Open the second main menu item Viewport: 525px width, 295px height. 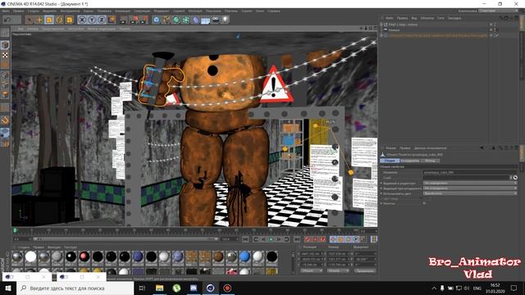coord(18,11)
